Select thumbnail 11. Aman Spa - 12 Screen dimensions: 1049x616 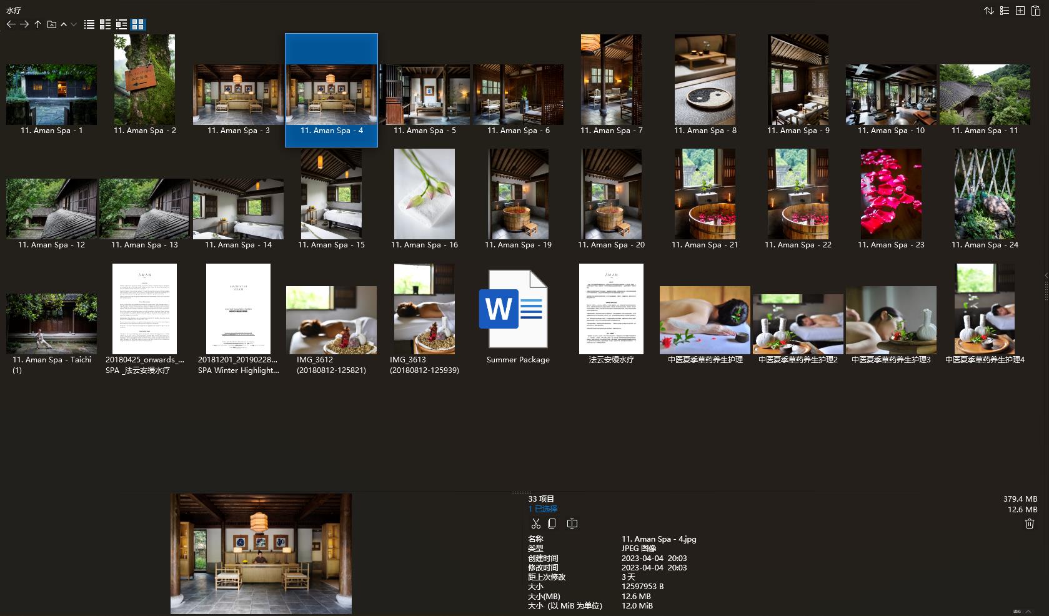[51, 209]
